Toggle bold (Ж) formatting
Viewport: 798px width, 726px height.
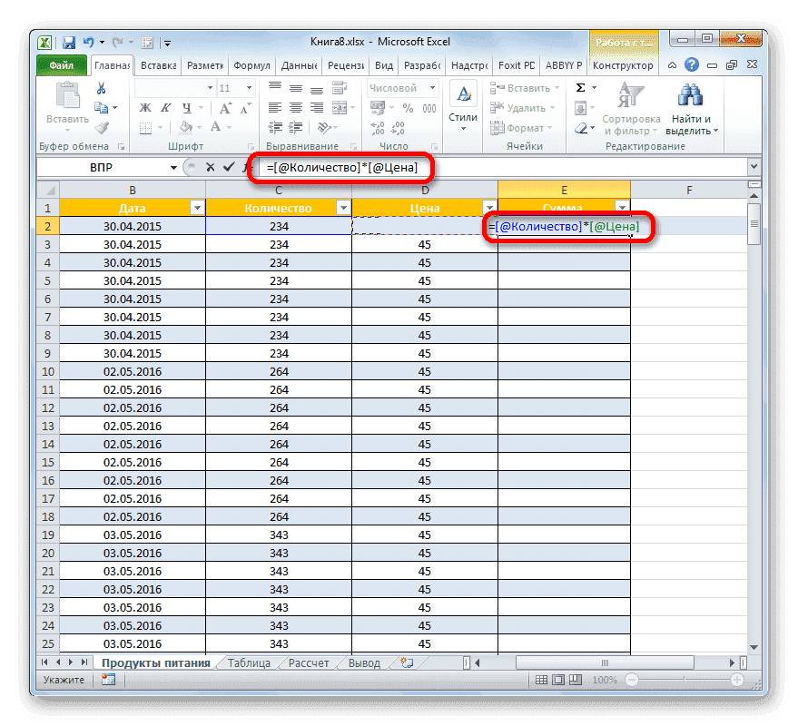click(x=144, y=106)
